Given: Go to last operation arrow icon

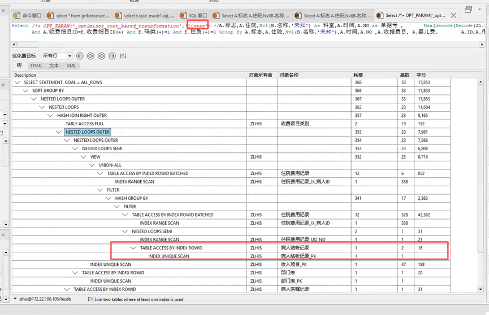Looking at the screenshot, I should point(112,56).
